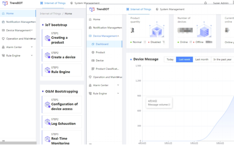Expand the Alarm Center menu in the front sidebar
The height and width of the screenshot is (151, 234).
118,85
